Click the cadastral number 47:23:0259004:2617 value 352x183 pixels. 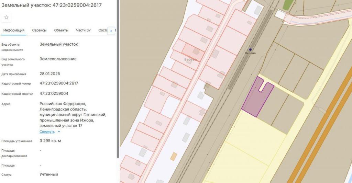[x=59, y=83]
